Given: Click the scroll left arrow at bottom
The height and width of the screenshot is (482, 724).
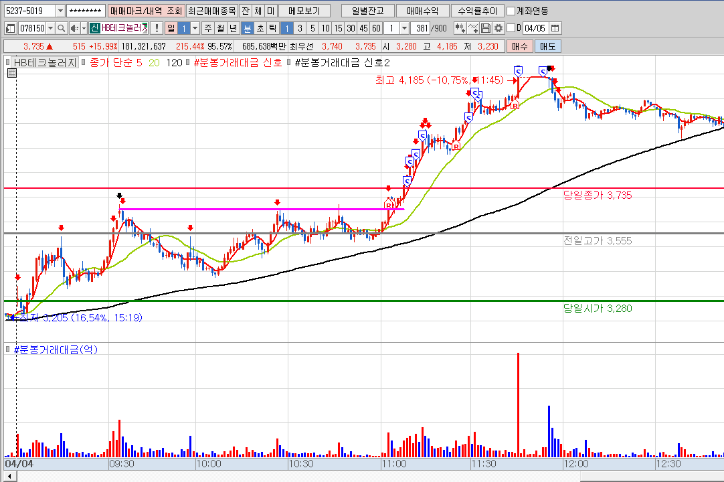Looking at the screenshot, I should [x=9, y=475].
